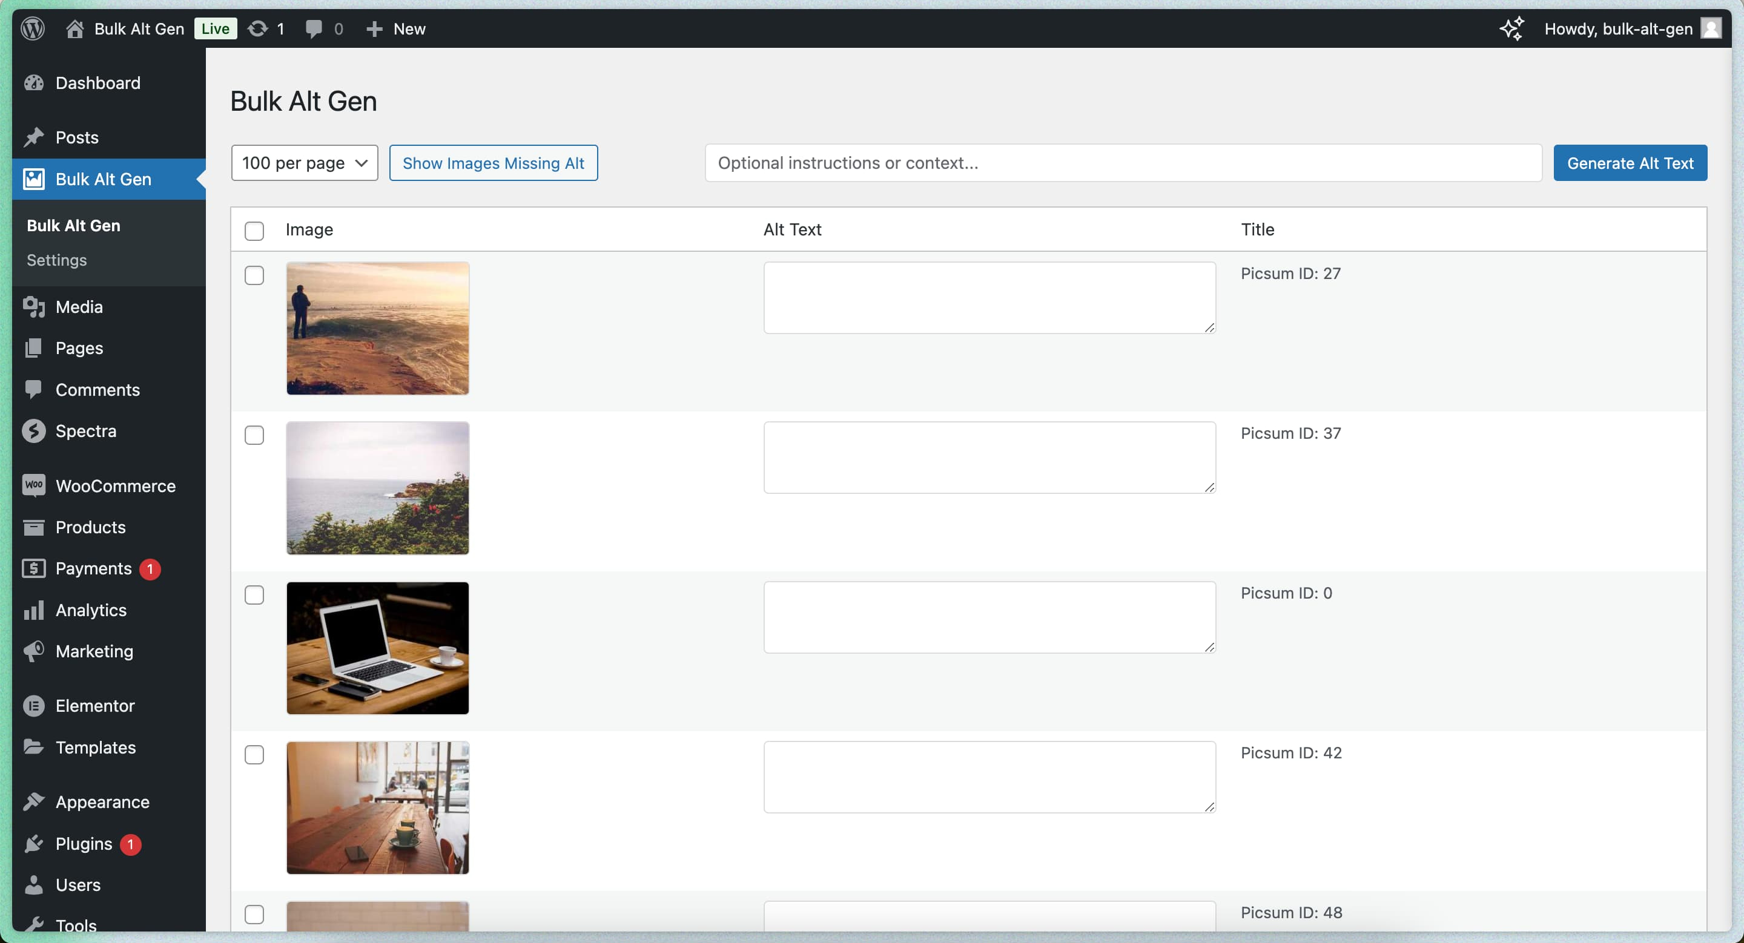Viewport: 1744px width, 943px height.
Task: Click Show Images Missing Alt
Action: click(494, 162)
